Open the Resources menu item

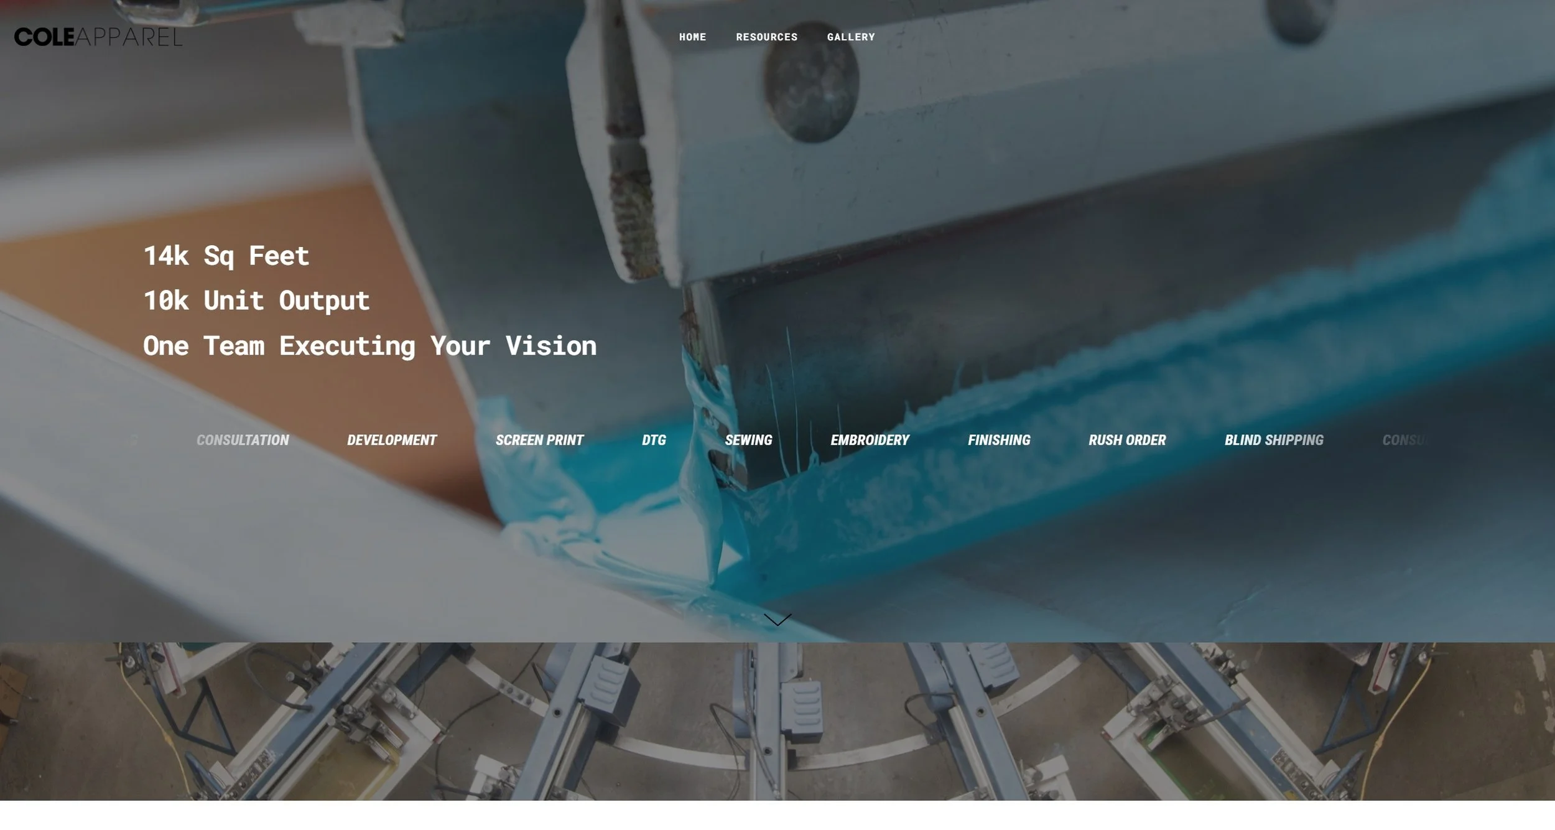[x=766, y=37]
